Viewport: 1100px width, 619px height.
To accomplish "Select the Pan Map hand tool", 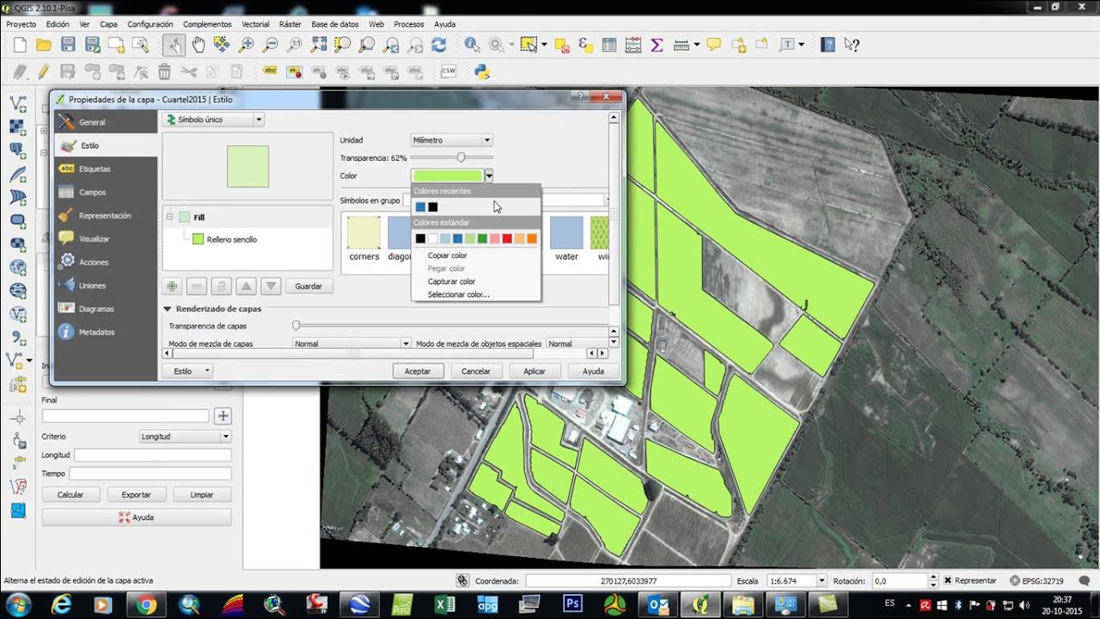I will coord(198,45).
